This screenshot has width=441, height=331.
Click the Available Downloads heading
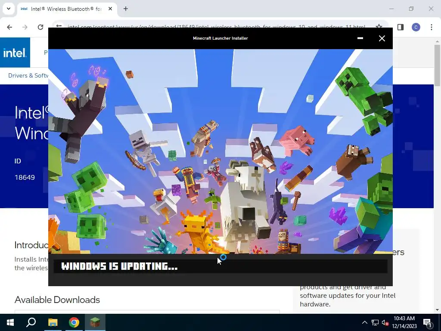pyautogui.click(x=57, y=300)
